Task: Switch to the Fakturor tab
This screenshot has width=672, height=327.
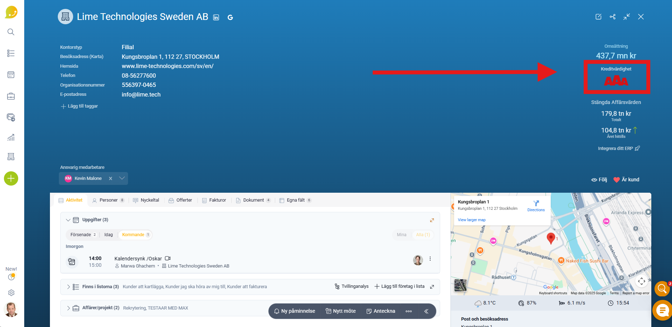Action: pos(214,200)
